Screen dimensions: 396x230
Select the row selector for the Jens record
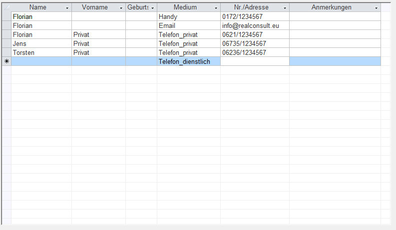point(6,43)
